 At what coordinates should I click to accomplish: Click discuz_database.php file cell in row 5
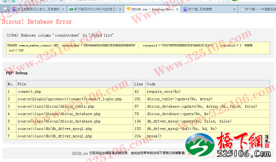[75, 121]
